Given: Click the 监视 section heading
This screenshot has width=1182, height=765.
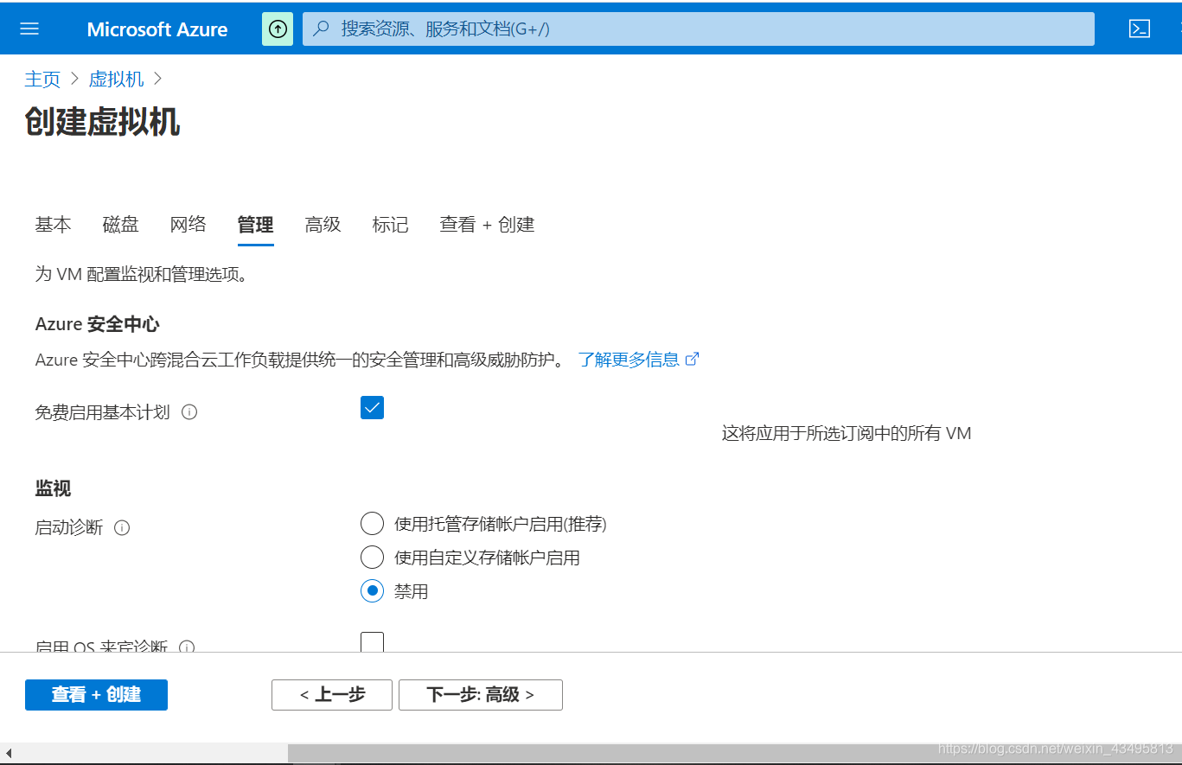Looking at the screenshot, I should (53, 488).
